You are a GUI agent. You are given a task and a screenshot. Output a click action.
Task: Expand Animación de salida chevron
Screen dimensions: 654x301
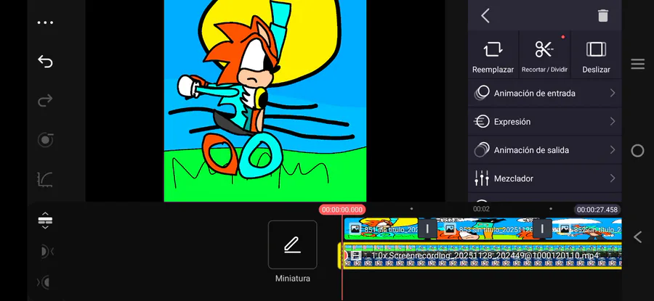point(613,150)
